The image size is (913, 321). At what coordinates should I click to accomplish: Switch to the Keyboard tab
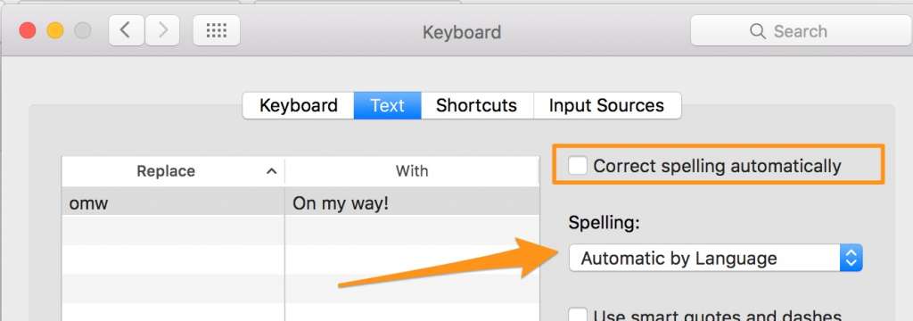(298, 105)
